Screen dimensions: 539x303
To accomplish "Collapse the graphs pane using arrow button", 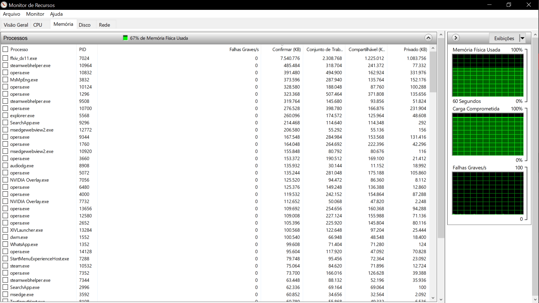I will click(456, 38).
